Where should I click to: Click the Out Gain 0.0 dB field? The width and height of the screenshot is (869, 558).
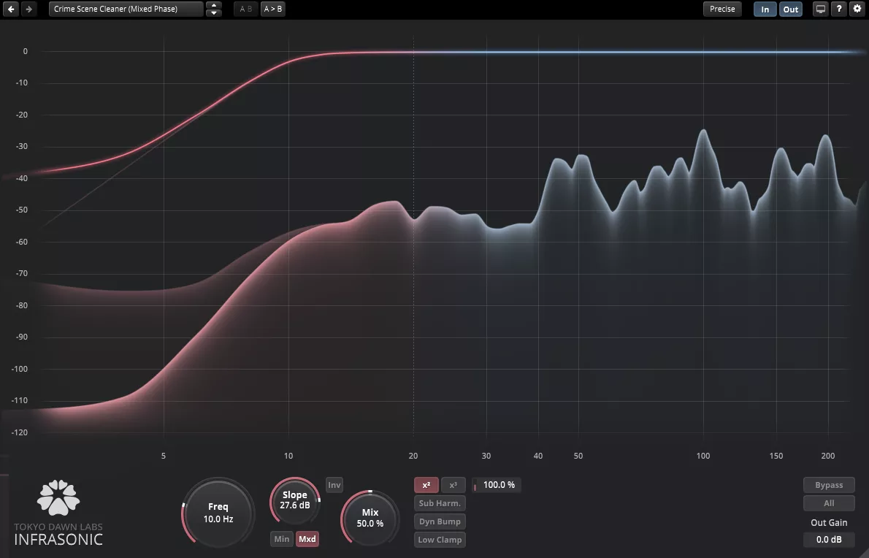[829, 540]
